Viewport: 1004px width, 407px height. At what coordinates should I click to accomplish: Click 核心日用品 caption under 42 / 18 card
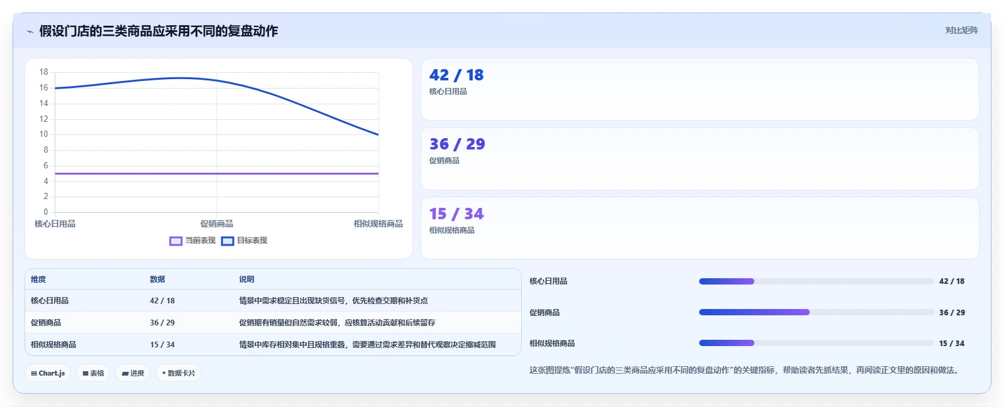pos(448,92)
